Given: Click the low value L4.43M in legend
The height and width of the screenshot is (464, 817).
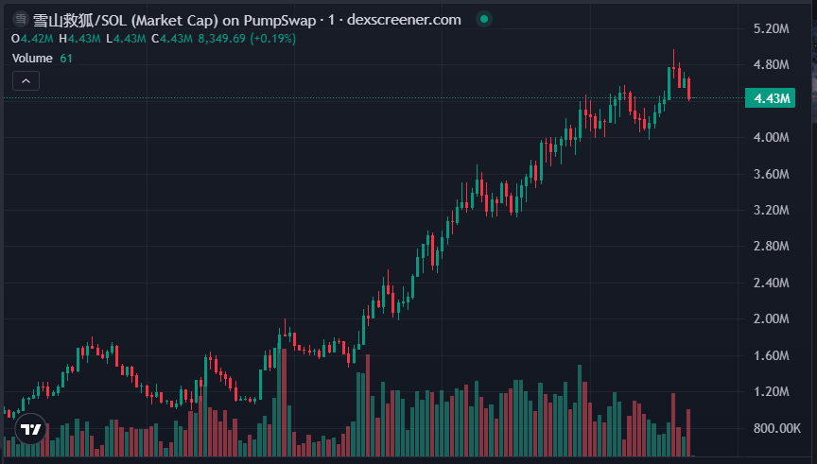Looking at the screenshot, I should (126, 39).
